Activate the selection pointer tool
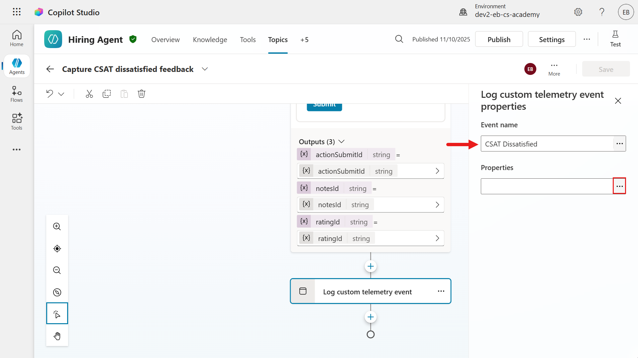Viewport: 638px width, 358px height. [x=57, y=313]
